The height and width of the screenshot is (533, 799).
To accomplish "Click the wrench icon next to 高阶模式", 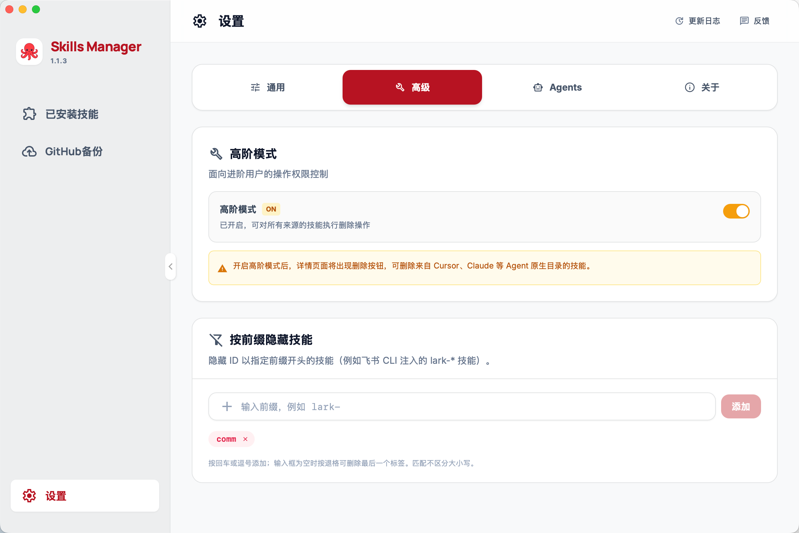I will coord(216,154).
